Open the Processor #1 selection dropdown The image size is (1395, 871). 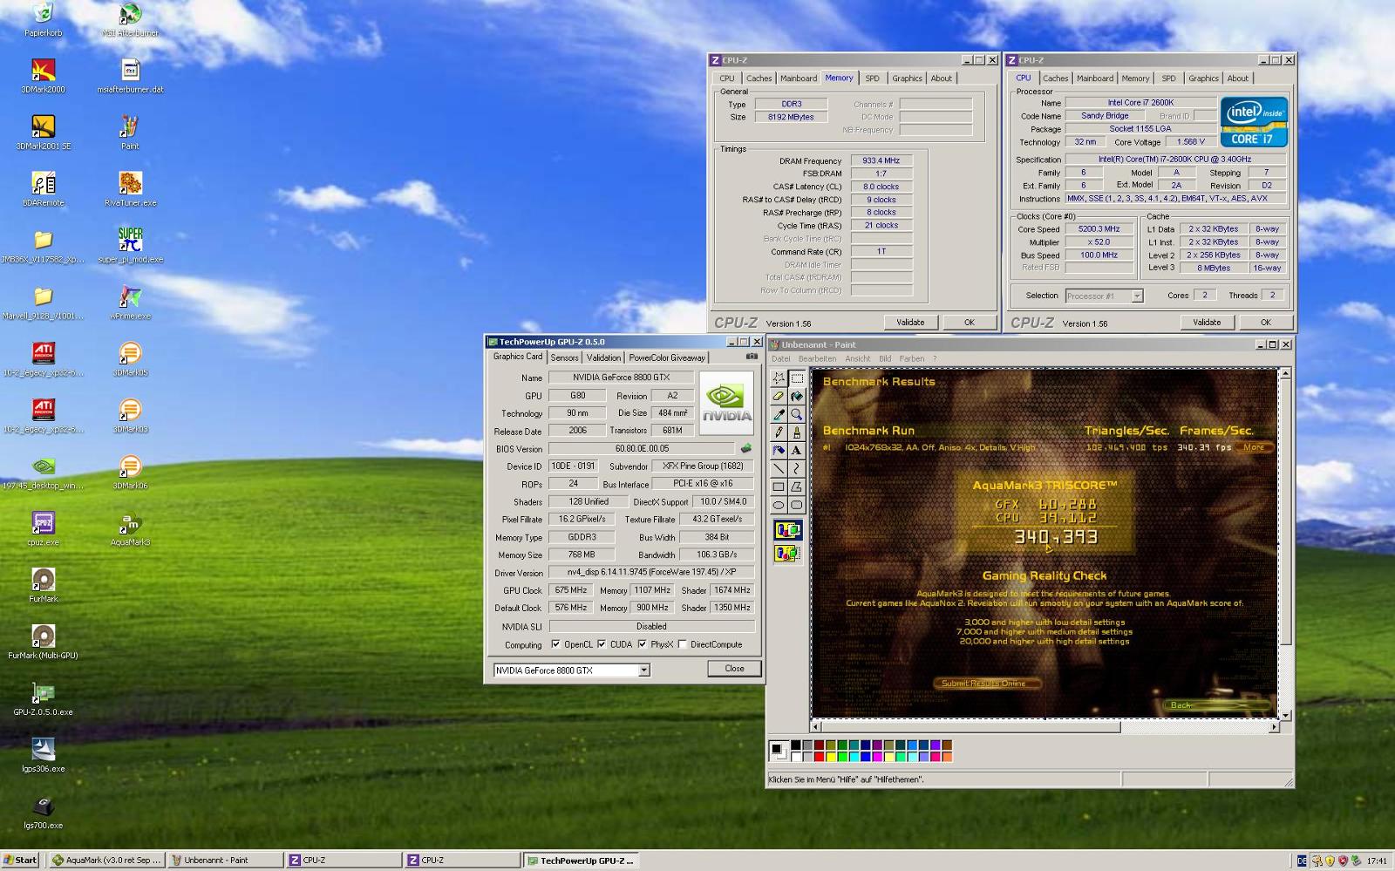point(1137,296)
